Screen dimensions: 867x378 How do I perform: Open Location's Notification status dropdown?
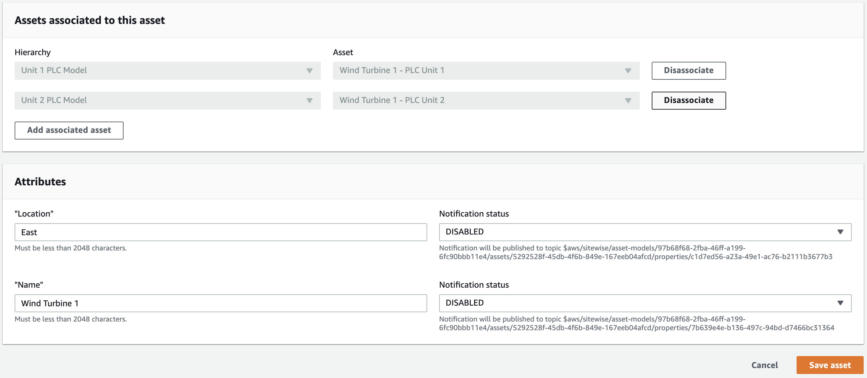639,232
